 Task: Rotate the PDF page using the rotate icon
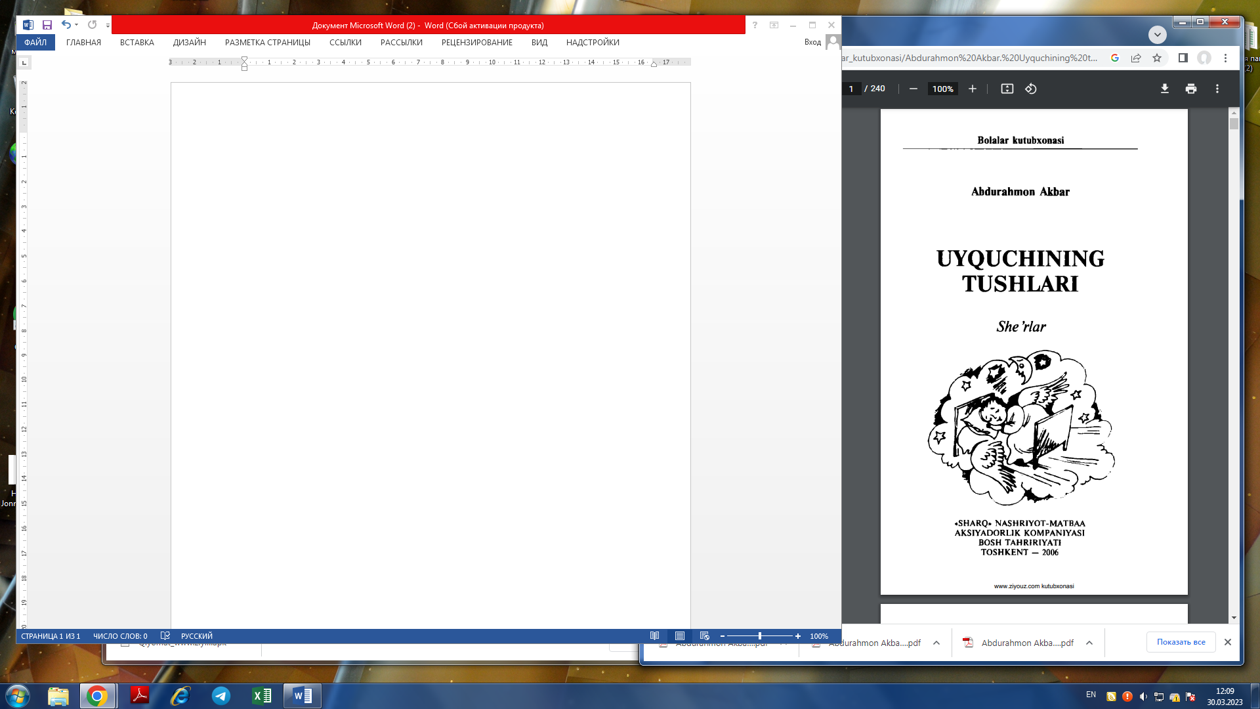[1031, 89]
